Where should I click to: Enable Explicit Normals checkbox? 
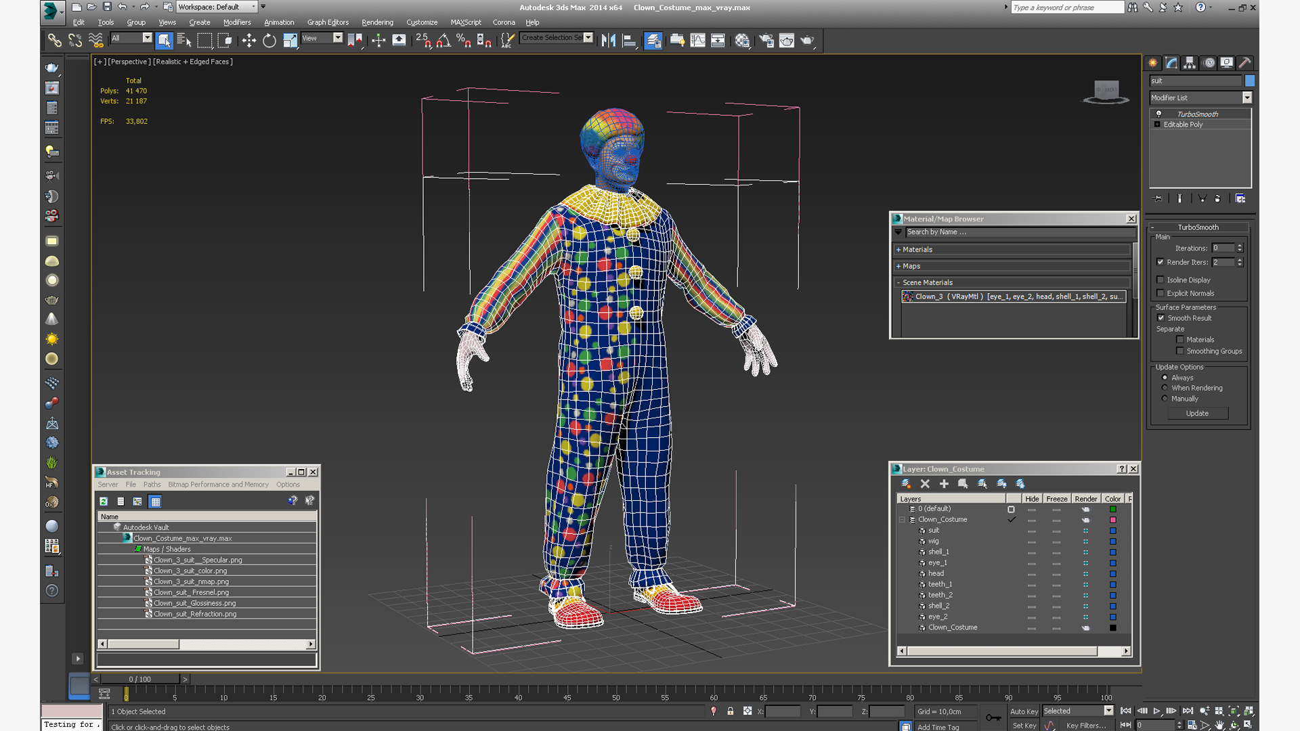1161,293
